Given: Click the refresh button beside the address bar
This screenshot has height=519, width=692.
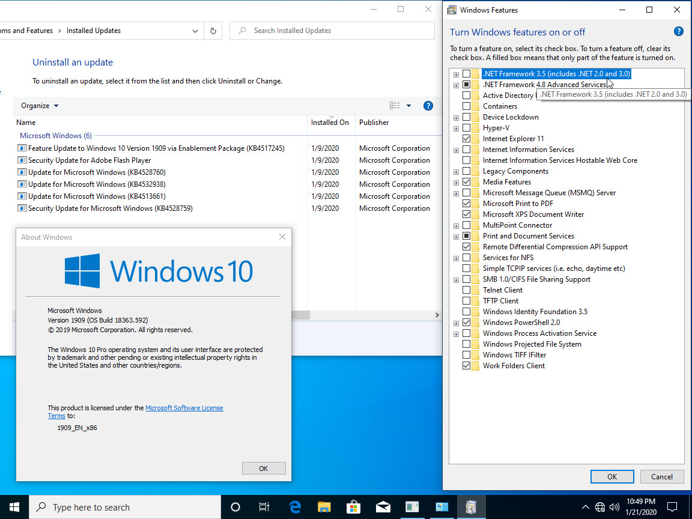Looking at the screenshot, I should click(213, 31).
